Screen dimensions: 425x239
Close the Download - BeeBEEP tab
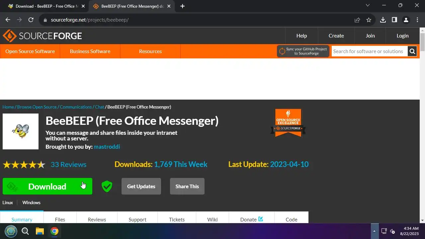pos(83,6)
